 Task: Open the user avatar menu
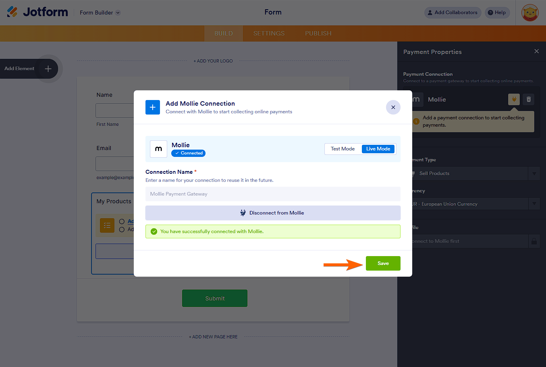(x=530, y=13)
